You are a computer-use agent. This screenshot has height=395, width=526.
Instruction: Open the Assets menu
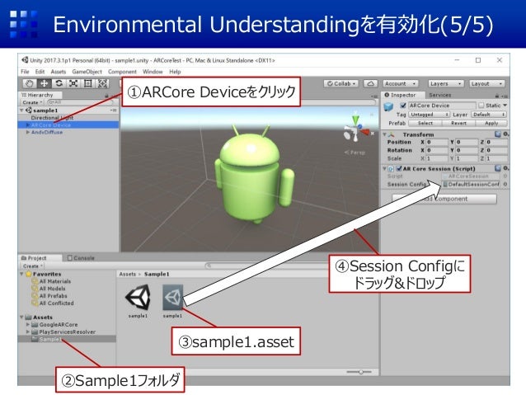pyautogui.click(x=59, y=72)
